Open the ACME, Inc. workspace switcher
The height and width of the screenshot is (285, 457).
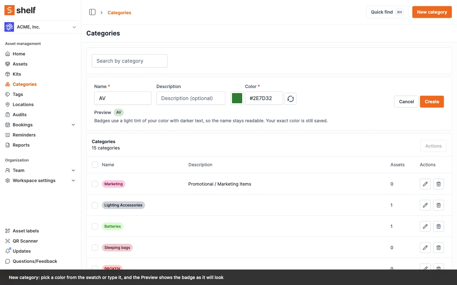(x=40, y=27)
